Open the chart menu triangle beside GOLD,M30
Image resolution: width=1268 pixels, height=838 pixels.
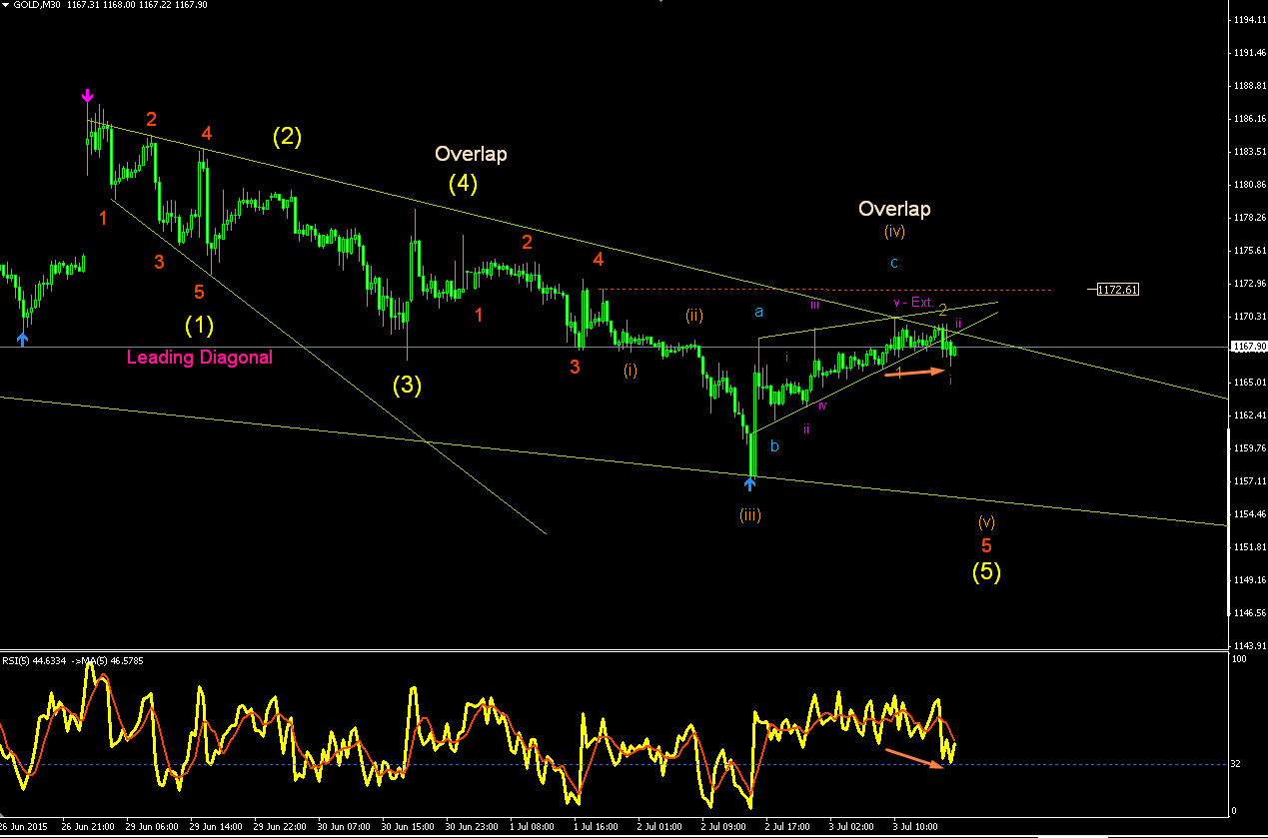click(6, 5)
